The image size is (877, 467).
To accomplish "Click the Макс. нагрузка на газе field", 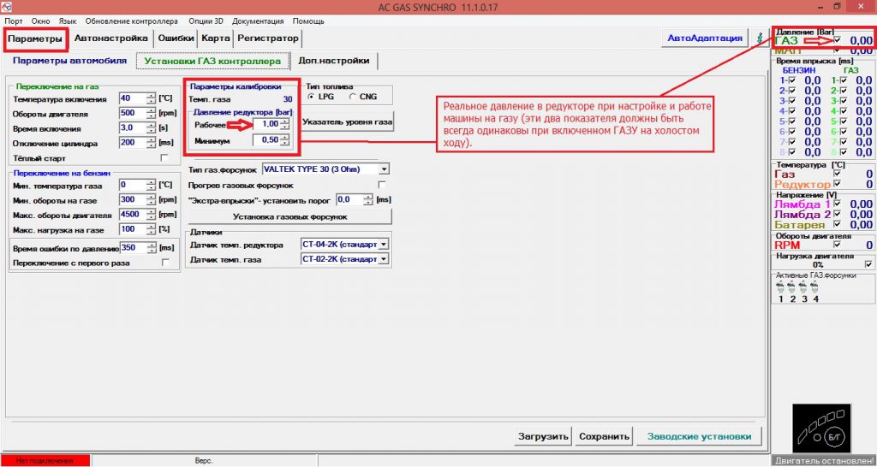I will point(133,229).
